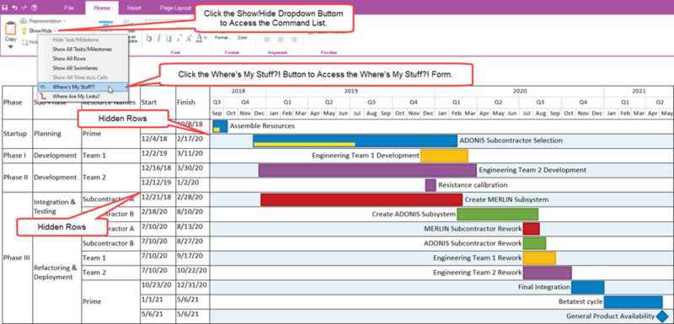Click the Copy clipboard icon
The height and width of the screenshot is (324, 674).
click(x=10, y=29)
